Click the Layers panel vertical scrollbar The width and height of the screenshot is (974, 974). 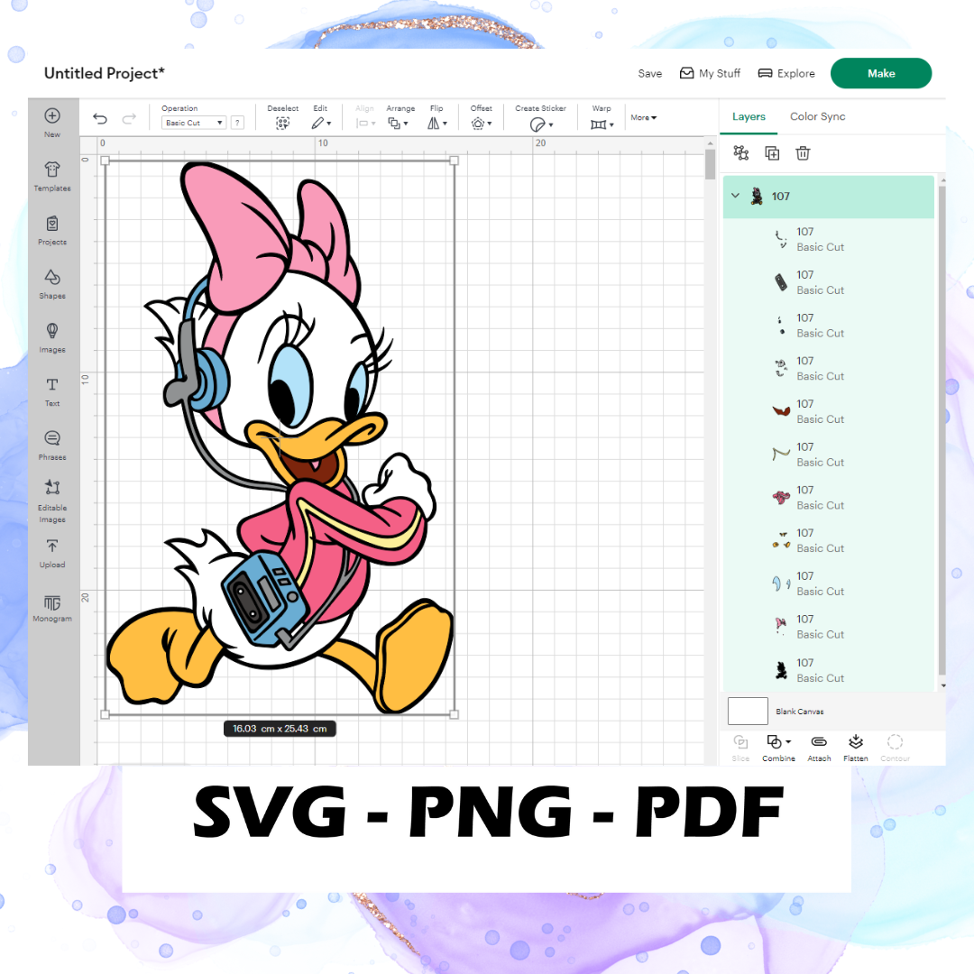942,428
